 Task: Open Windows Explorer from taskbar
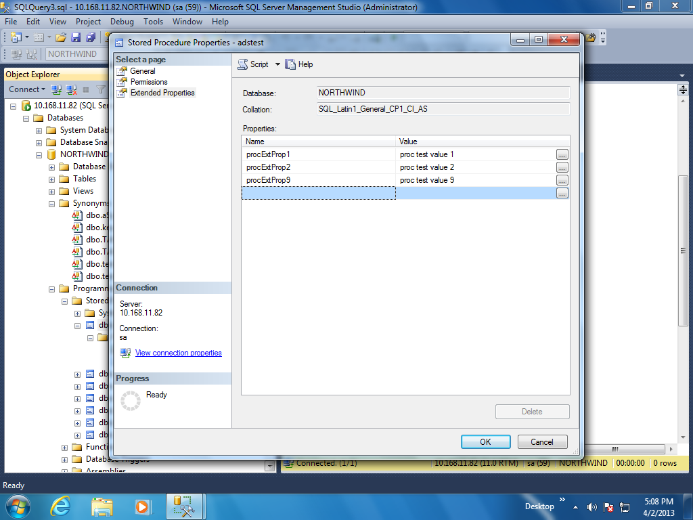102,506
